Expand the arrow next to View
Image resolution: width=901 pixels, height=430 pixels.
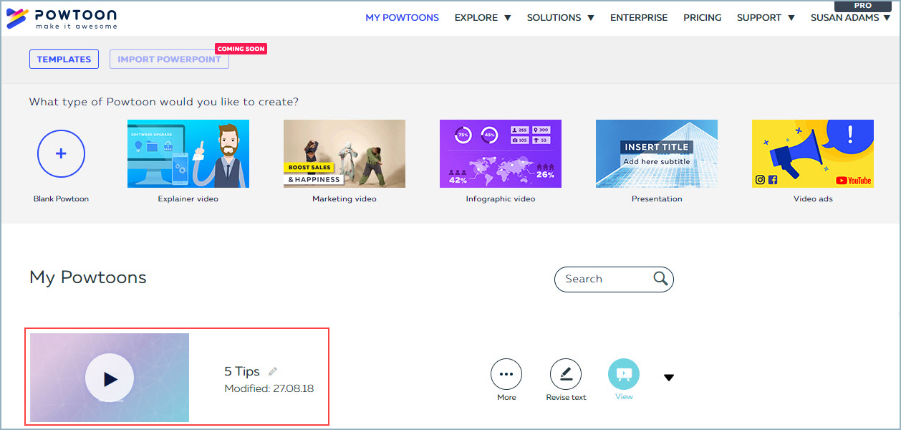point(669,378)
